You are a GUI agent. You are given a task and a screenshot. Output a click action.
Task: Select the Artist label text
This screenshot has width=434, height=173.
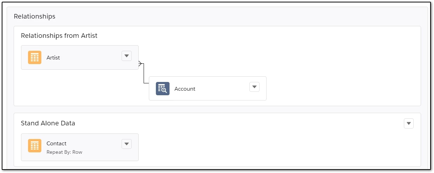53,58
